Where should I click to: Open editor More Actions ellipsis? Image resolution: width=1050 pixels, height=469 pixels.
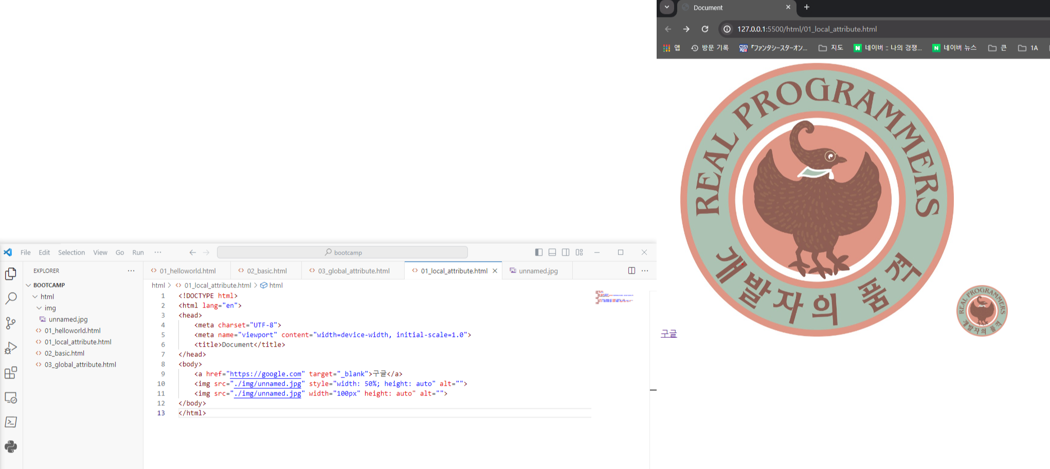point(645,270)
